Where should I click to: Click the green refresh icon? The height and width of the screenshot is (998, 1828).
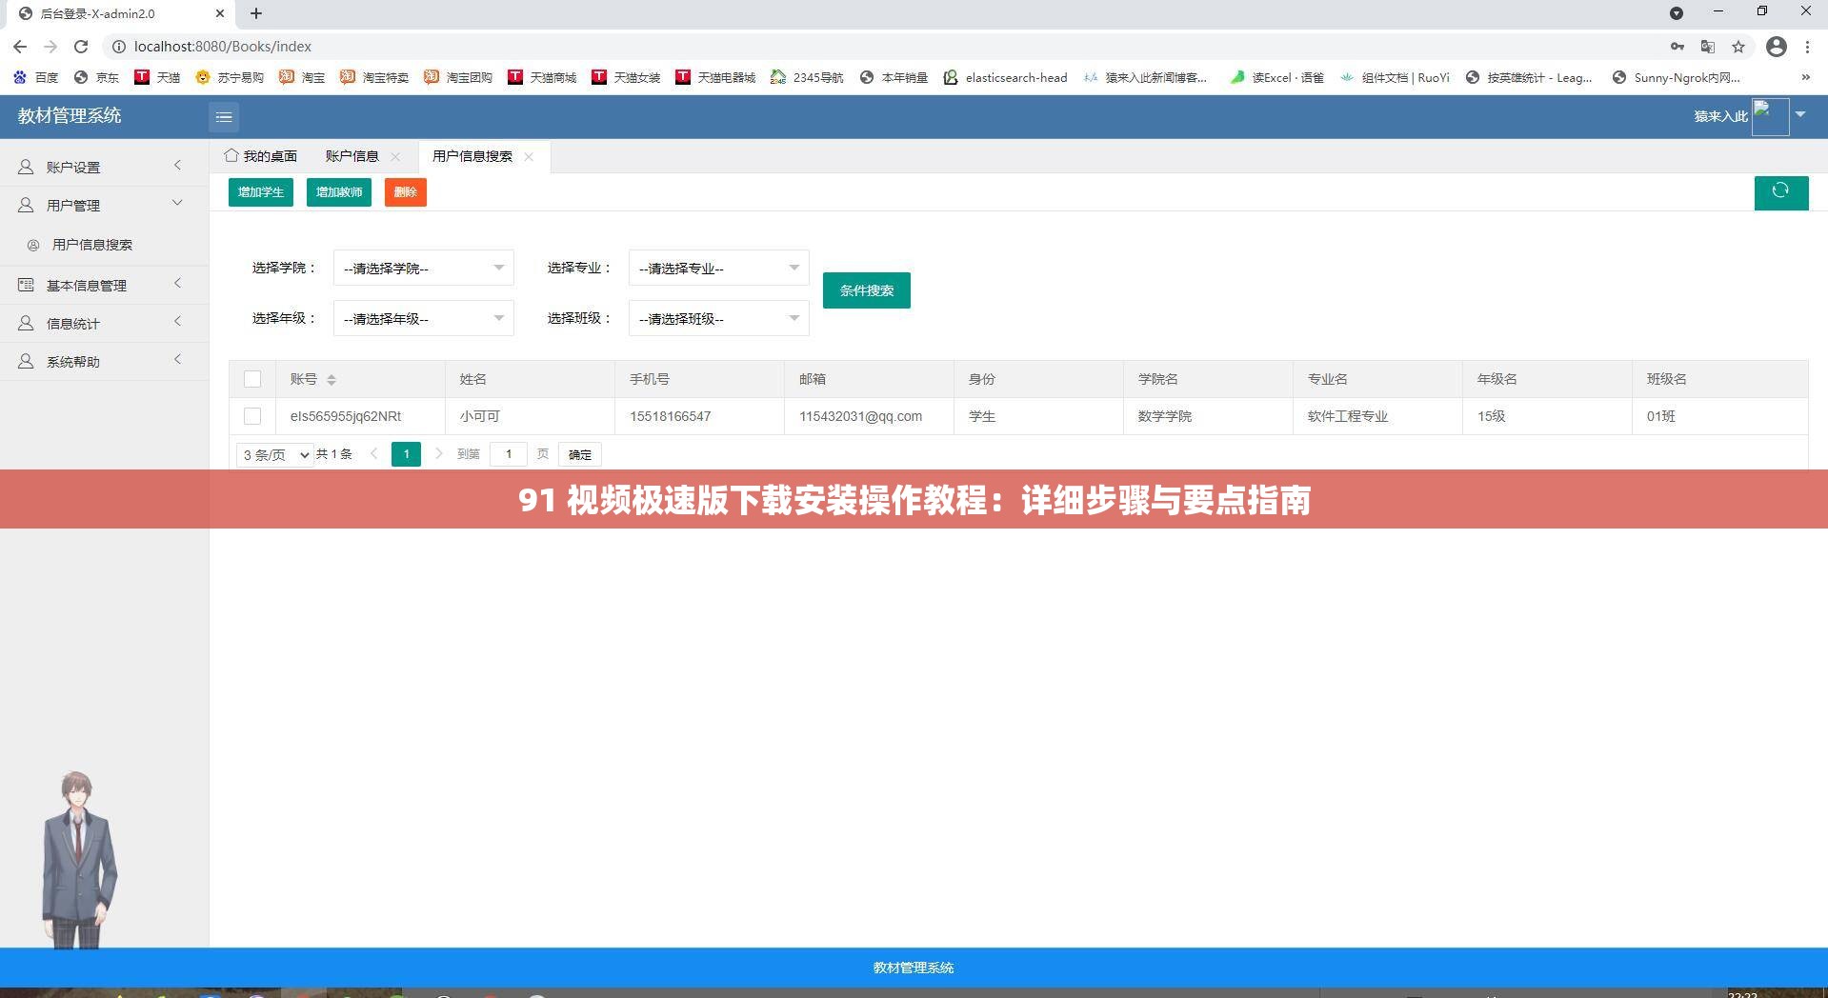1780,191
